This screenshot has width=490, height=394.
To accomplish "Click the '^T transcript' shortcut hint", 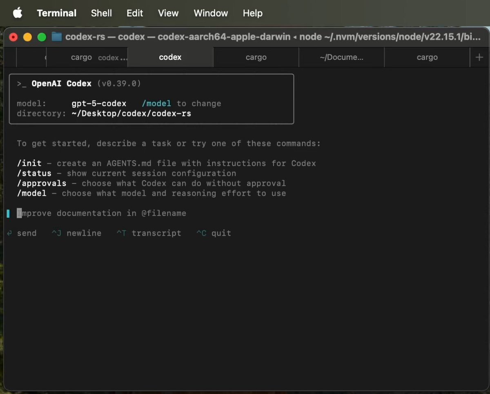I will pos(149,233).
